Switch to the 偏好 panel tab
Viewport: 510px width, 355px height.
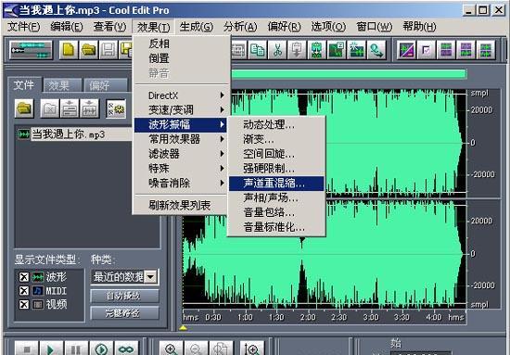[x=105, y=85]
